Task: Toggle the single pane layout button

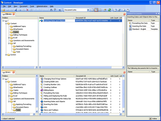Action: coord(93,10)
